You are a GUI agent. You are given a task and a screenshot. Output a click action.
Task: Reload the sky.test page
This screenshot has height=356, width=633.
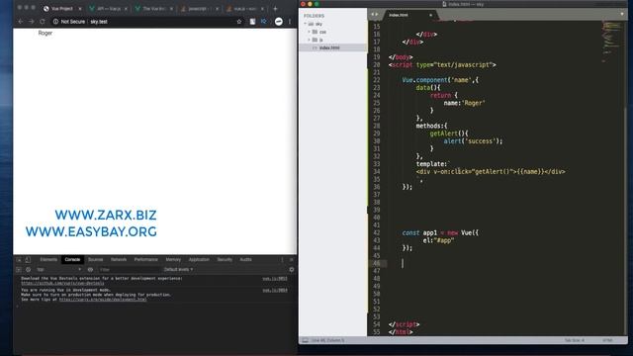(42, 22)
